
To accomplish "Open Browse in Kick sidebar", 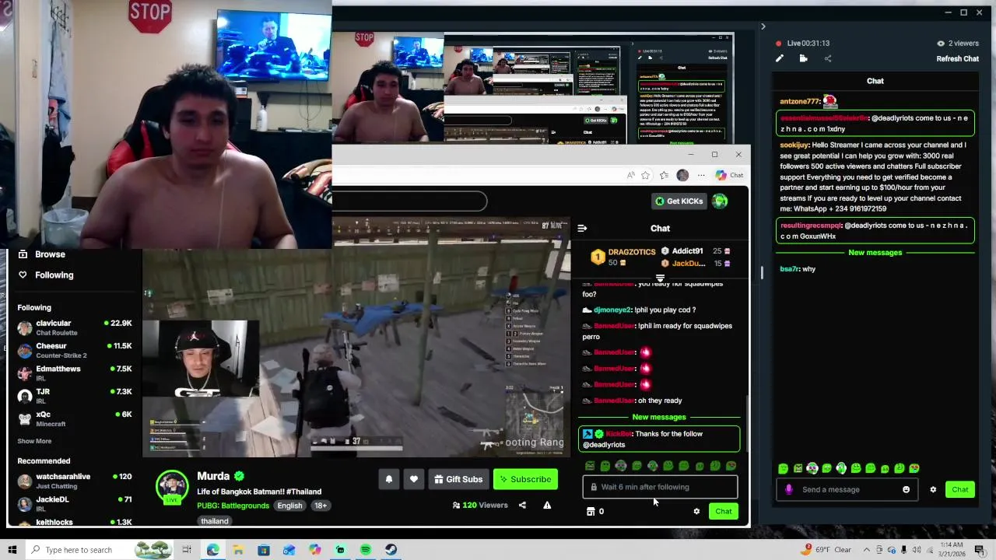I will [x=50, y=254].
